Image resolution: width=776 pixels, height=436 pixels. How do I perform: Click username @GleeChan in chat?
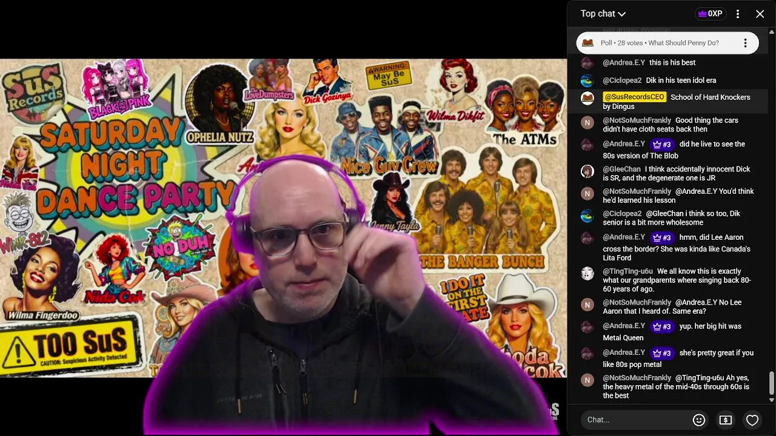point(621,169)
